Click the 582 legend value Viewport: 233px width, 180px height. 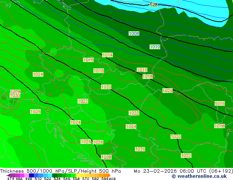point(95,179)
